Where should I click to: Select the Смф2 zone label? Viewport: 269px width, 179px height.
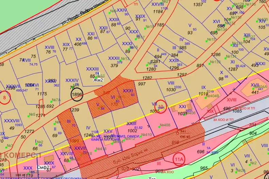pyautogui.click(x=43, y=167)
